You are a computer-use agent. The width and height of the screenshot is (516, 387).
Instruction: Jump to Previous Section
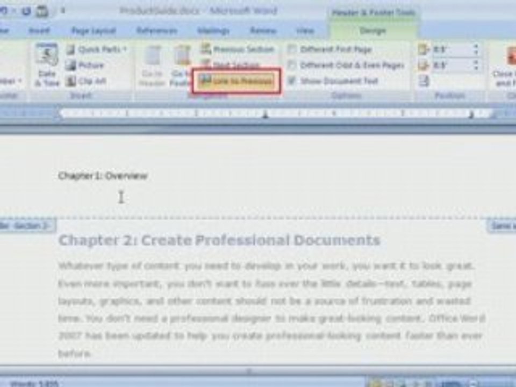pos(238,49)
